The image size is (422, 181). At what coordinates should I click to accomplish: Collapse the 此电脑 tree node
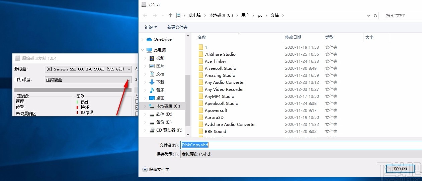pyautogui.click(x=142, y=50)
